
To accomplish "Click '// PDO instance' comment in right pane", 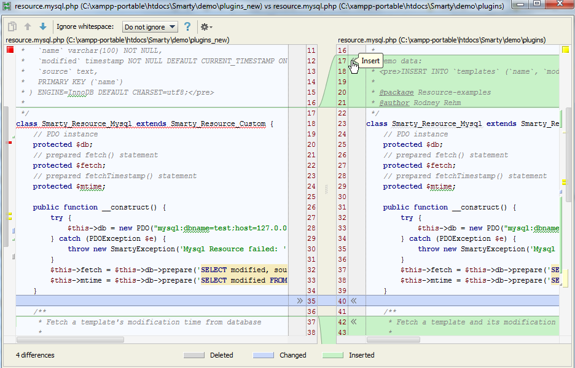I will click(415, 135).
